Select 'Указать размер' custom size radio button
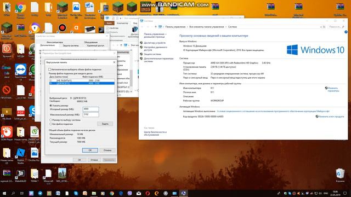 (51, 106)
